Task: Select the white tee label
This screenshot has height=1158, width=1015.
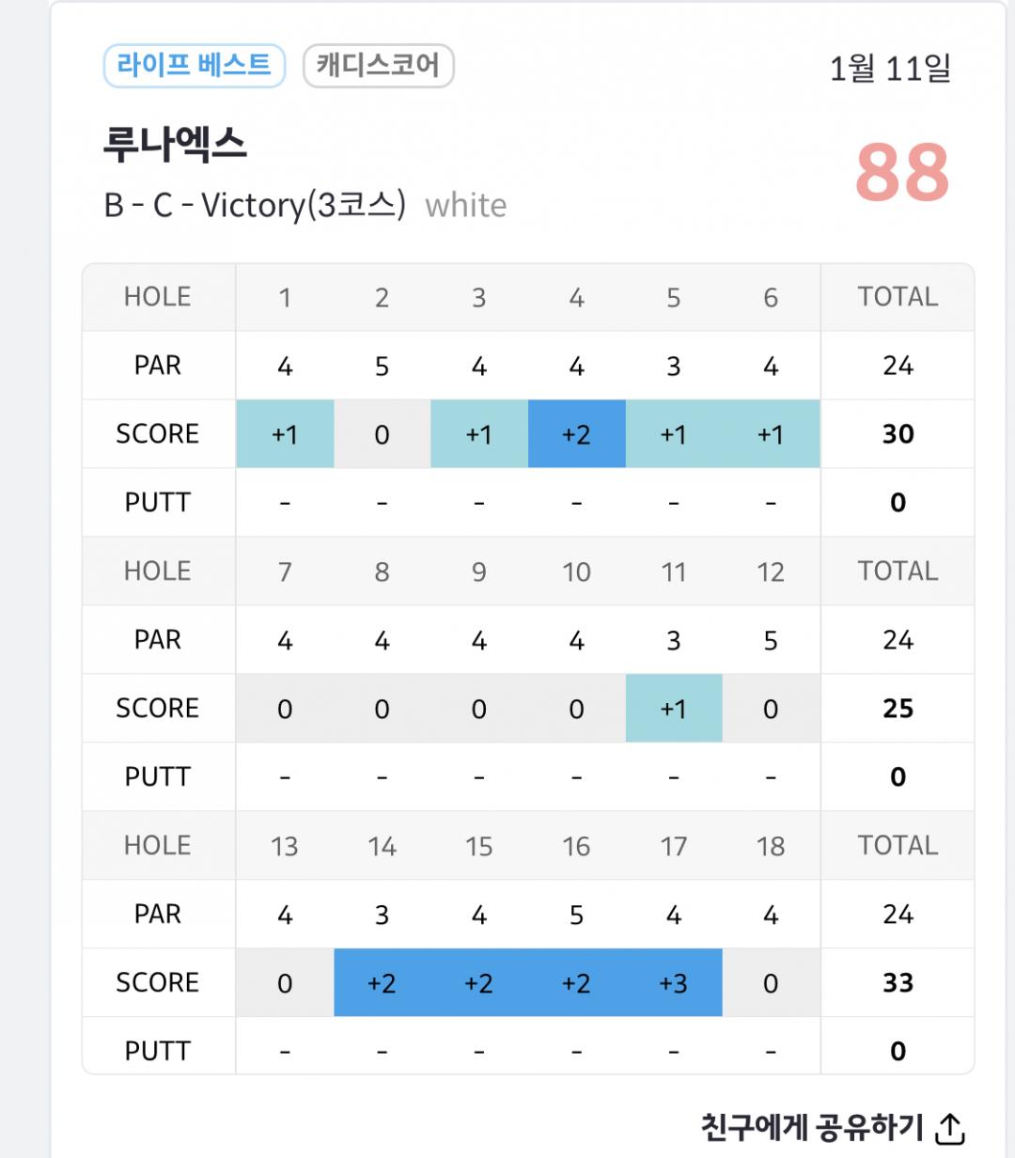Action: pos(465,205)
